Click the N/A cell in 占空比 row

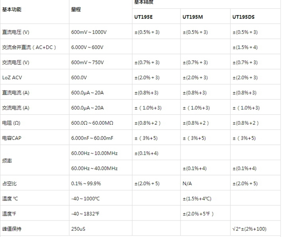point(187,183)
